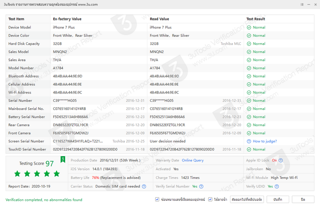Click Jailbroken No value
The width and height of the screenshot is (320, 210).
(x=268, y=169)
